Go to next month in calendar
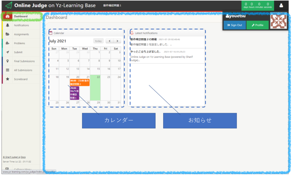This screenshot has width=292, height=175. tap(117, 41)
